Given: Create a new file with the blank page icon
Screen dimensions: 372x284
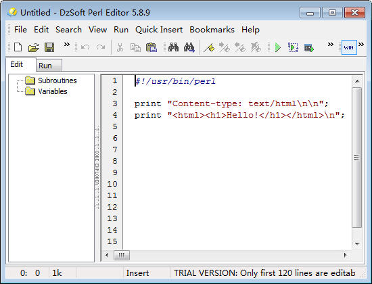Looking at the screenshot, I should tap(18, 47).
